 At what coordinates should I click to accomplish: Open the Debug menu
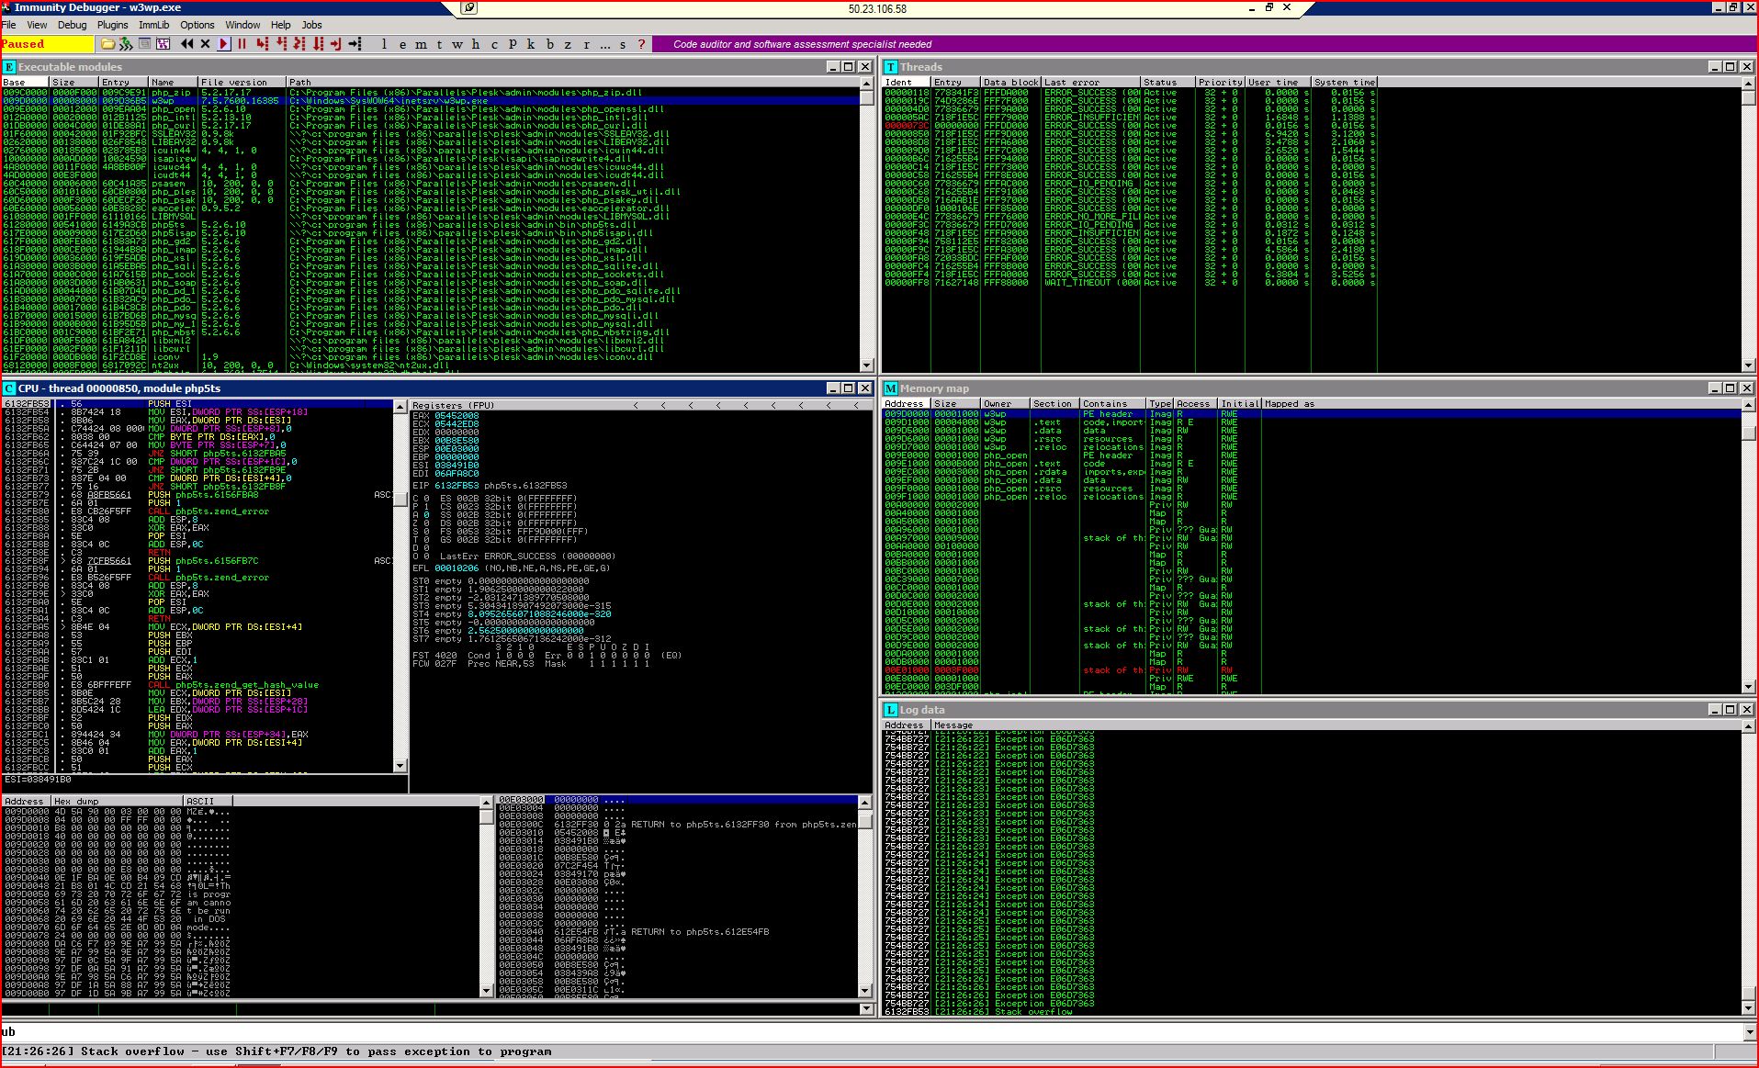tap(72, 25)
